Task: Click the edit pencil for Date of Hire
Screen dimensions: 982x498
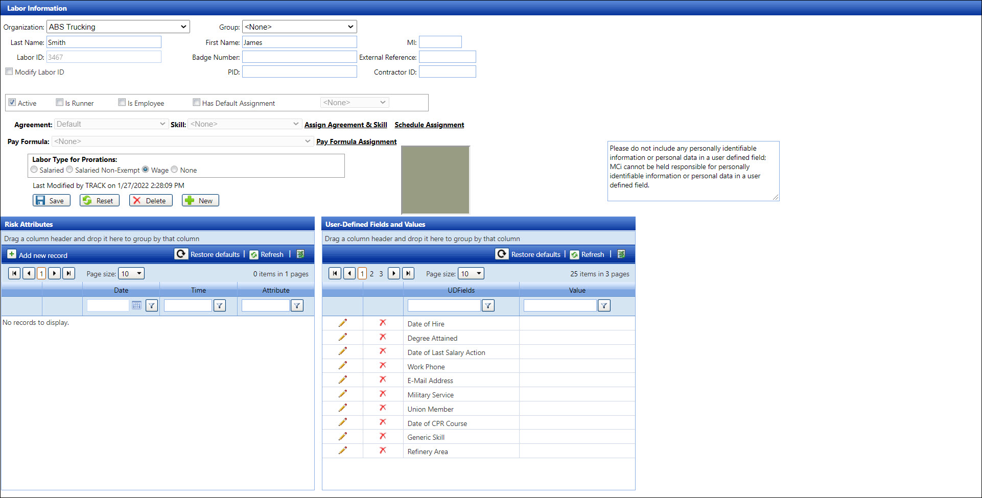Action: click(342, 323)
